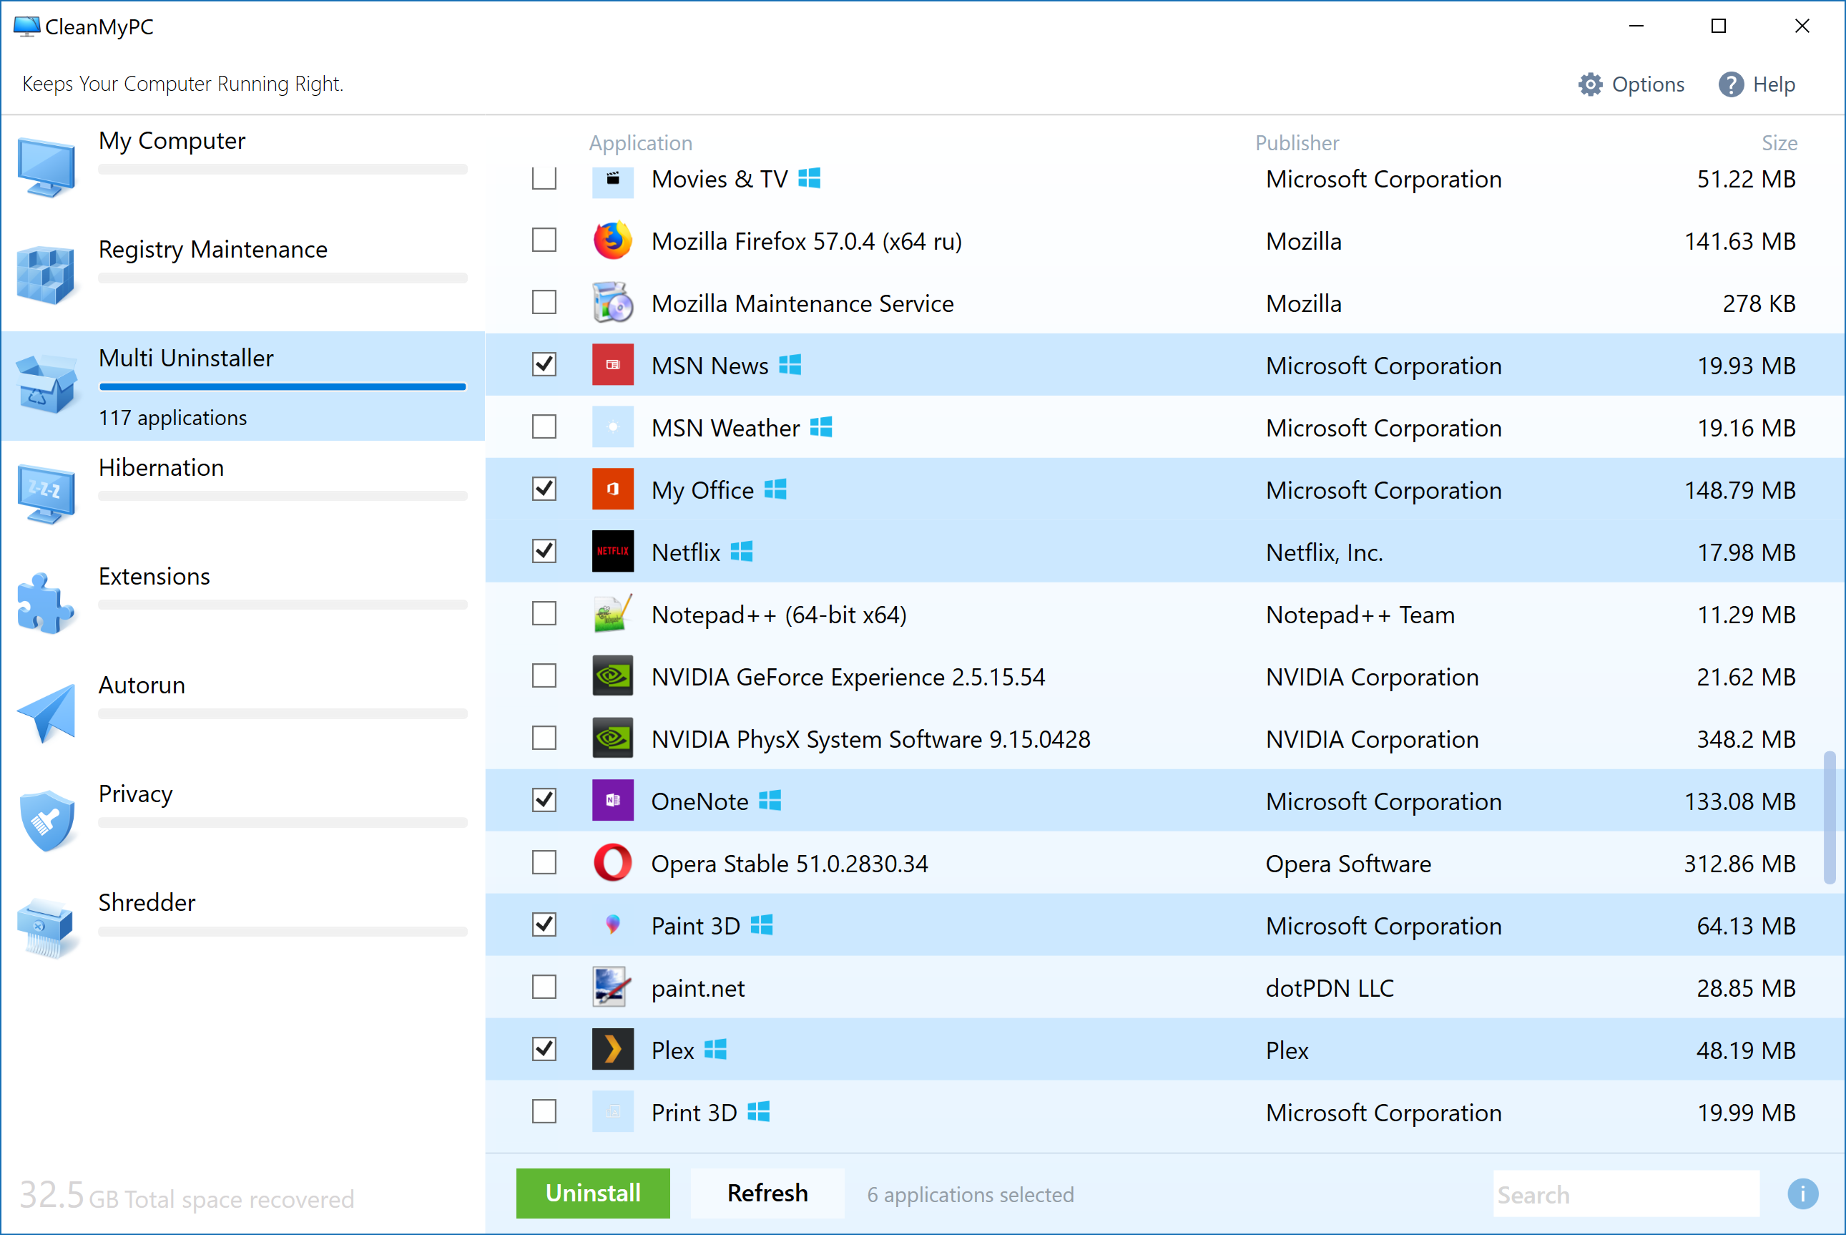
Task: Sort by Size column header
Action: click(1779, 142)
